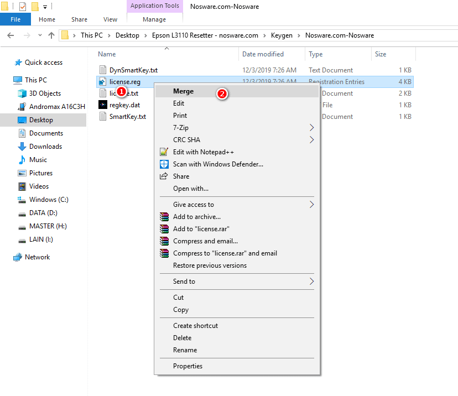458x396 pixels.
Task: Switch to the View ribbon tab
Action: coord(110,19)
